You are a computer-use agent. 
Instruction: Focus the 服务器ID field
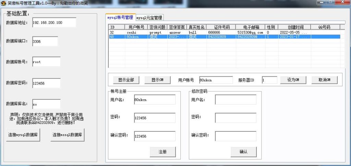269,80
